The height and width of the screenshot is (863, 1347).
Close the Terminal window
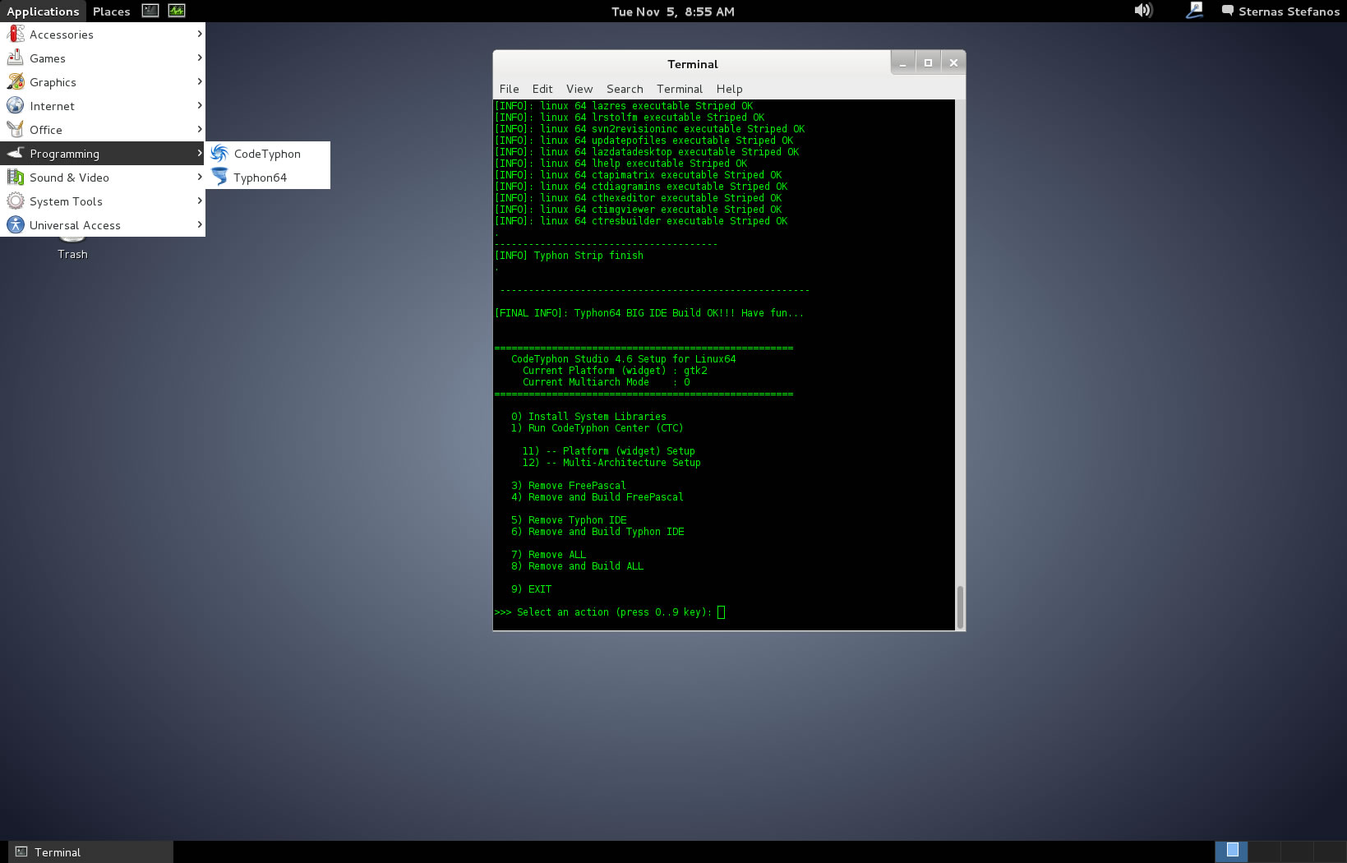[953, 62]
